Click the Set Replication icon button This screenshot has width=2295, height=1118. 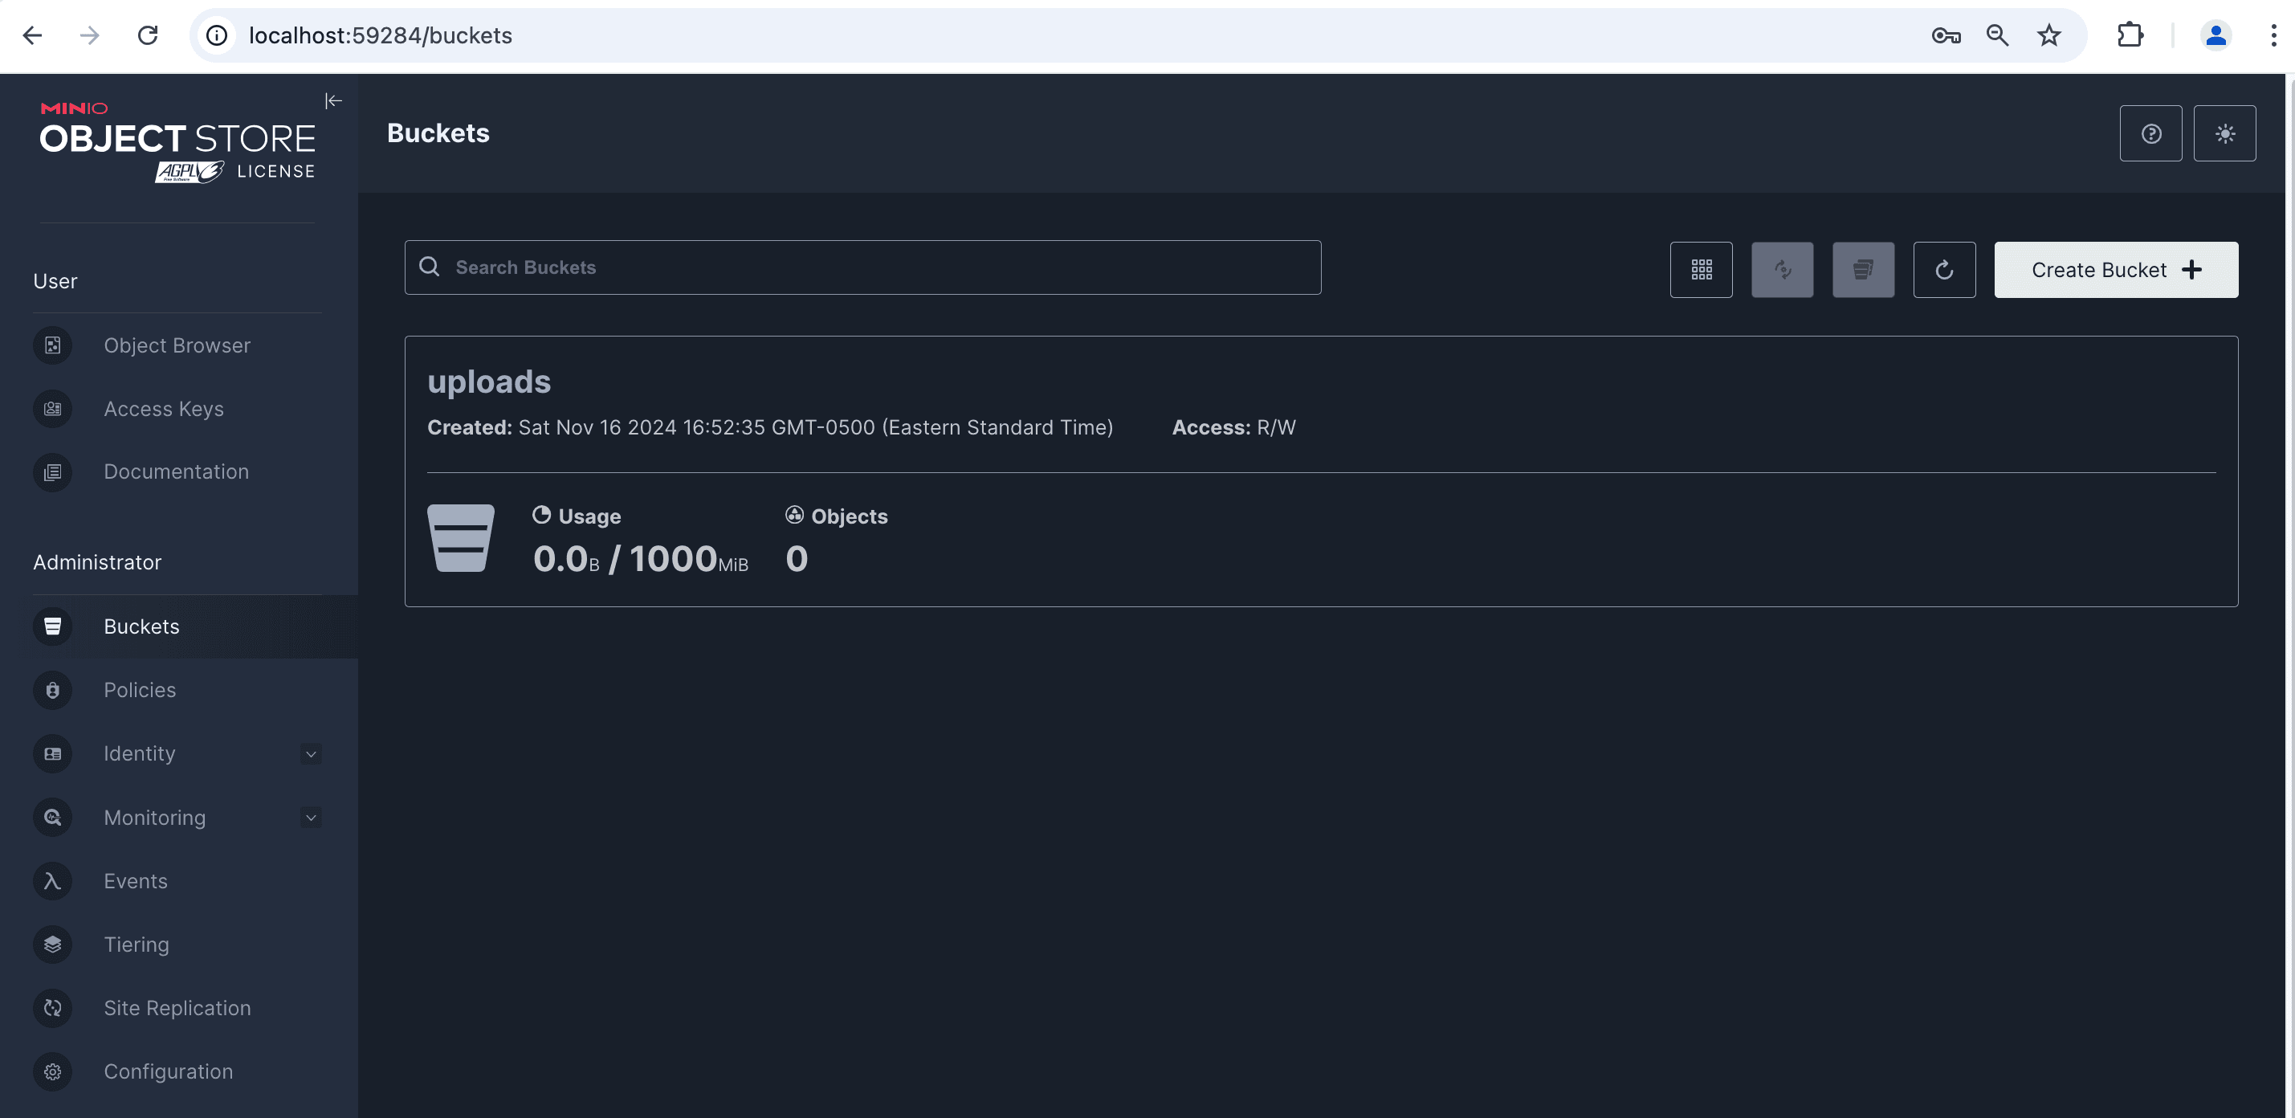tap(1782, 270)
